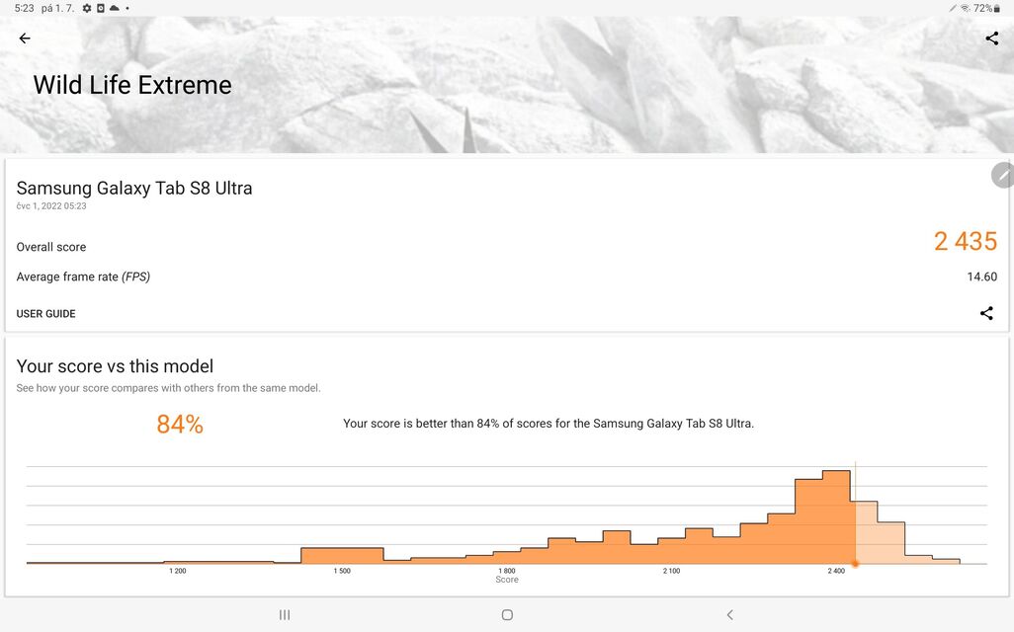Share the score from result card
Screen dimensions: 1014x632
click(x=986, y=313)
